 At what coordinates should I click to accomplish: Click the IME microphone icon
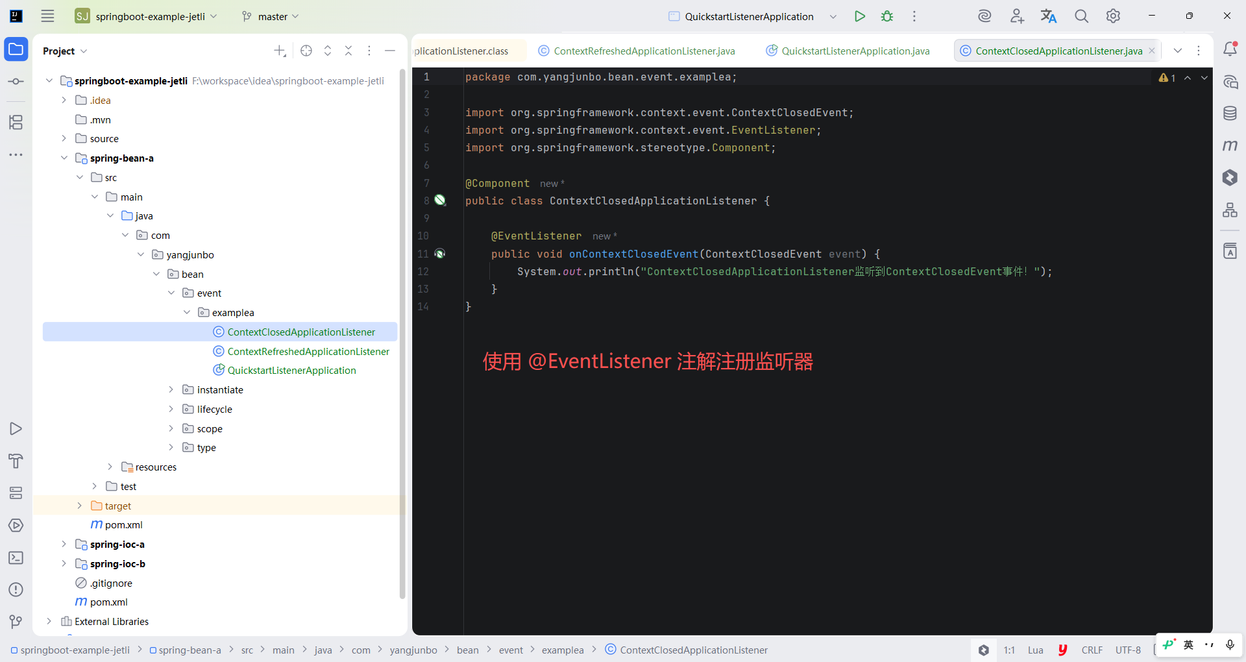coord(1230,644)
